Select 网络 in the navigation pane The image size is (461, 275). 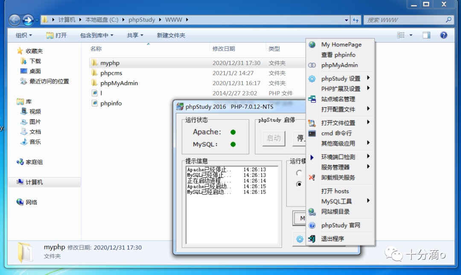click(31, 202)
